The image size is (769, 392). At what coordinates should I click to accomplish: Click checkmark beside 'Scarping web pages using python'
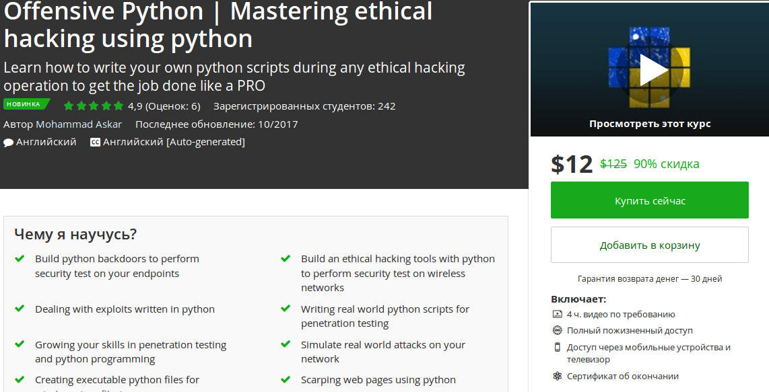285,379
